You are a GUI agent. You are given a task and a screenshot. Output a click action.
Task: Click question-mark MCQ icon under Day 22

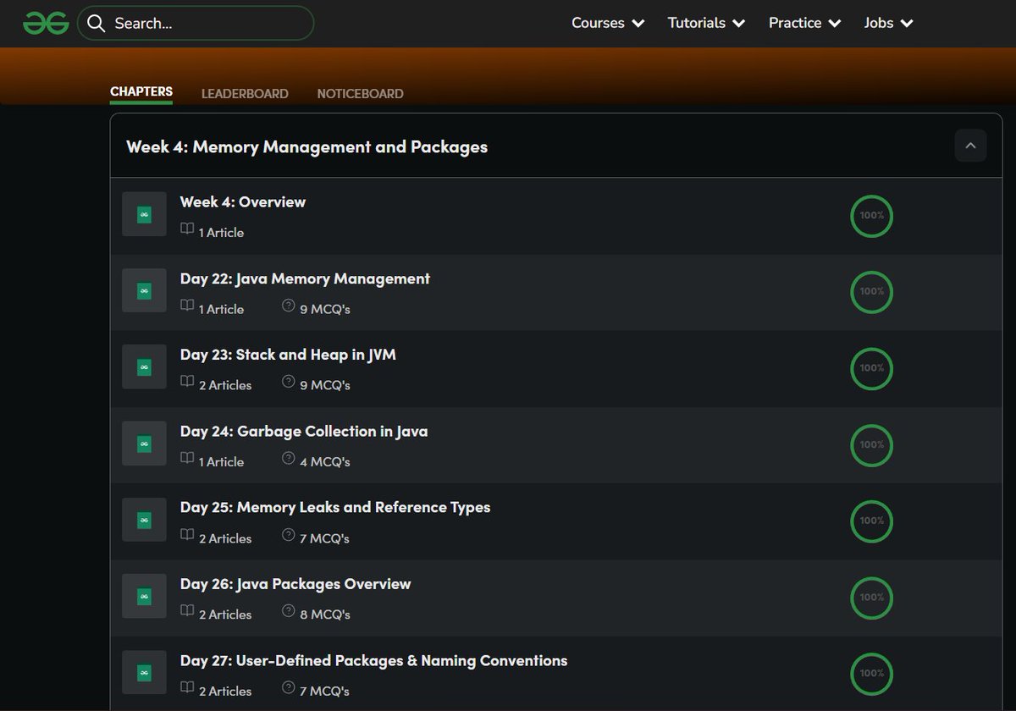click(x=289, y=306)
